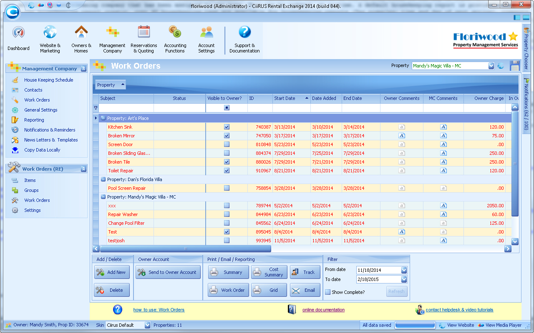Image resolution: width=534 pixels, height=333 pixels.
Task: Click the Property grouping column chip
Action: pyautogui.click(x=111, y=85)
